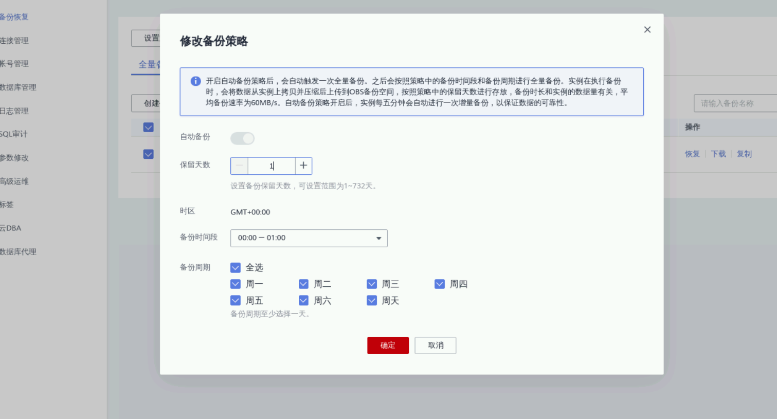Go to 连接管理 in the sidebar
This screenshot has height=419, width=777.
click(14, 41)
